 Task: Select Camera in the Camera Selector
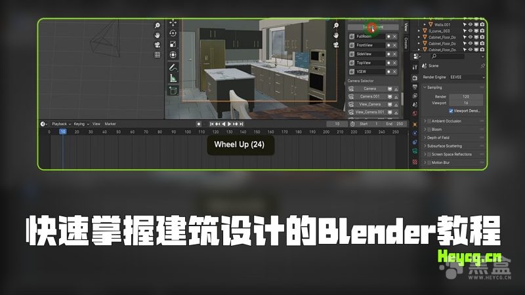click(369, 88)
